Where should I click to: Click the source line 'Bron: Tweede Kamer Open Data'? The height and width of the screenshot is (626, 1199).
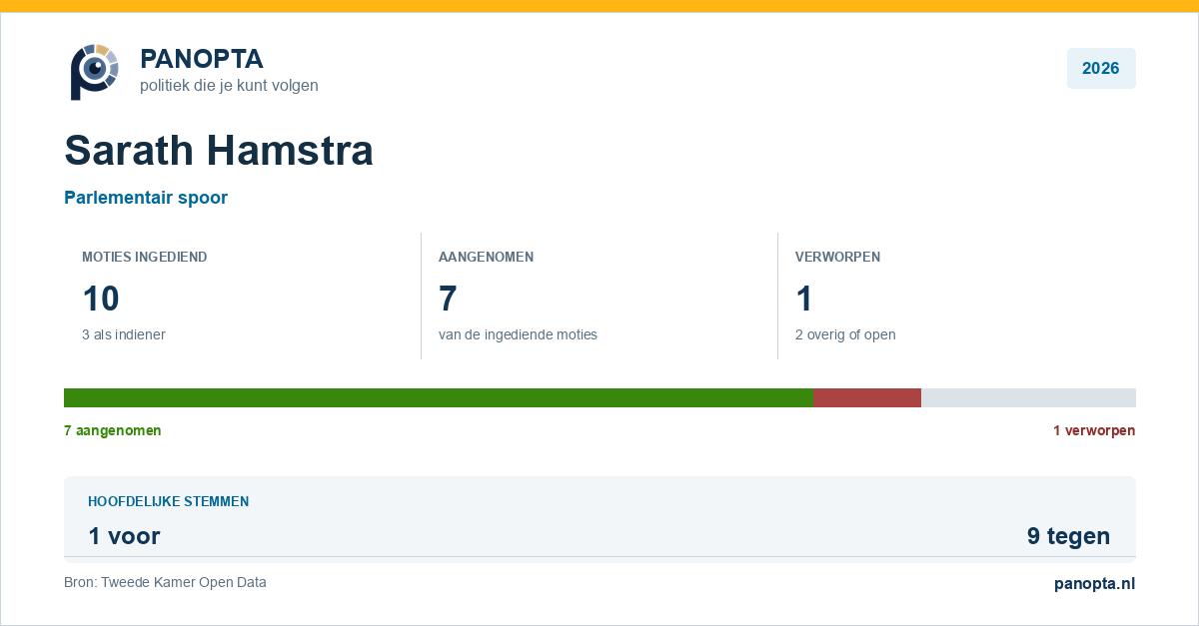tap(165, 582)
